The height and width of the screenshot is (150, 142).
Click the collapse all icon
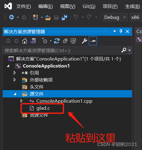tap(65, 41)
